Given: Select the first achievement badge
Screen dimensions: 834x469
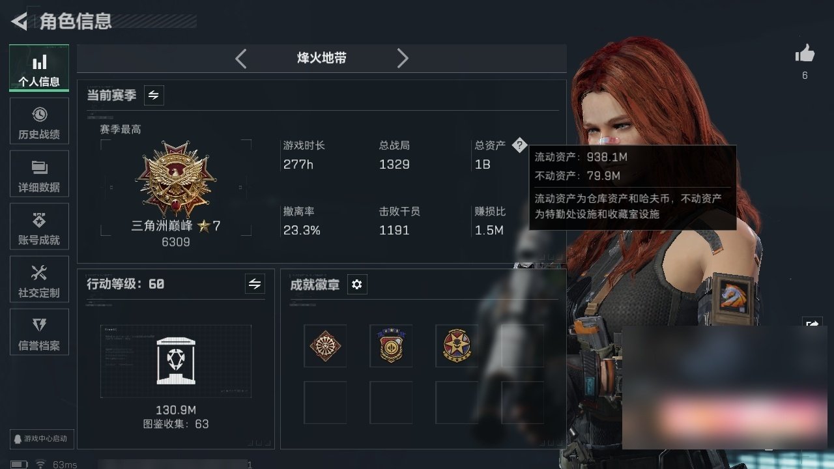Looking at the screenshot, I should [325, 346].
